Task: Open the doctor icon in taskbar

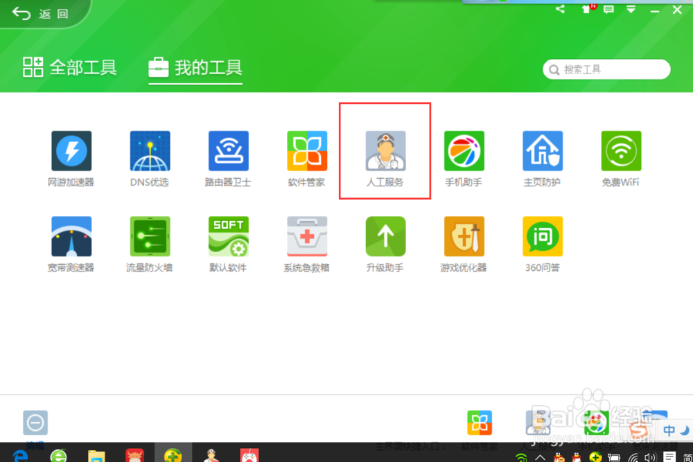Action: tap(211, 455)
